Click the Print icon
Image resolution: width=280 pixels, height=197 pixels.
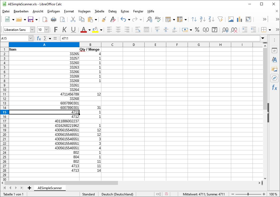pyautogui.click(x=54, y=19)
